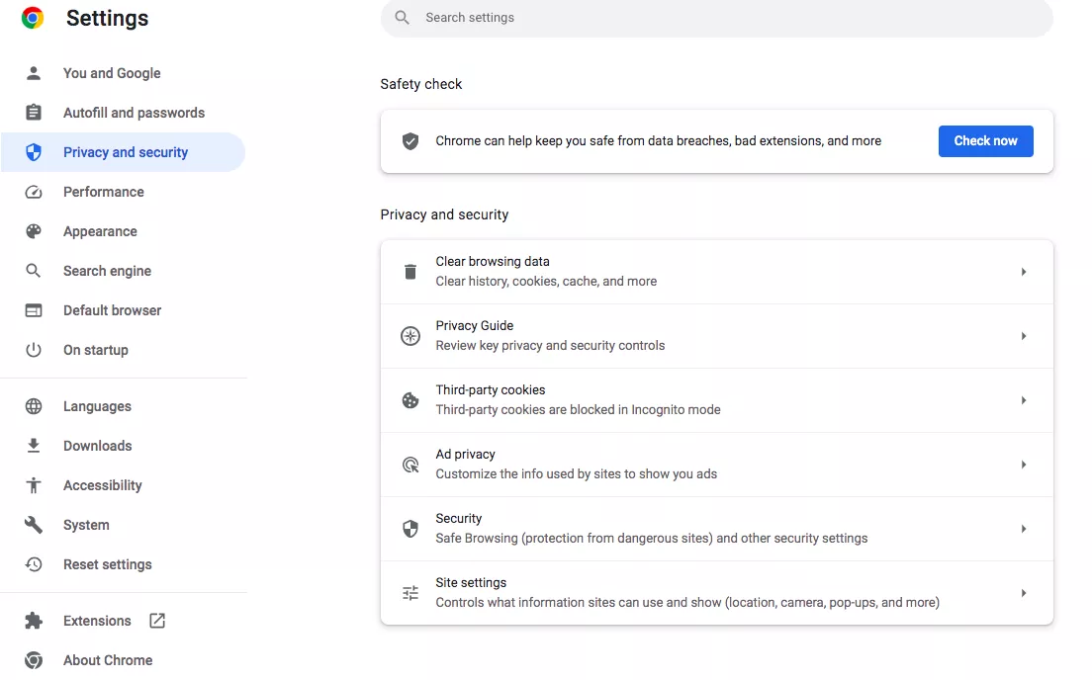Click the Accessibility figure icon
This screenshot has width=1092, height=680.
[x=34, y=485]
